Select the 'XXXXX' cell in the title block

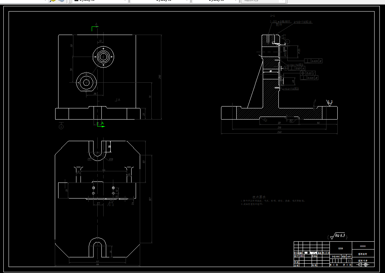click(x=363, y=246)
